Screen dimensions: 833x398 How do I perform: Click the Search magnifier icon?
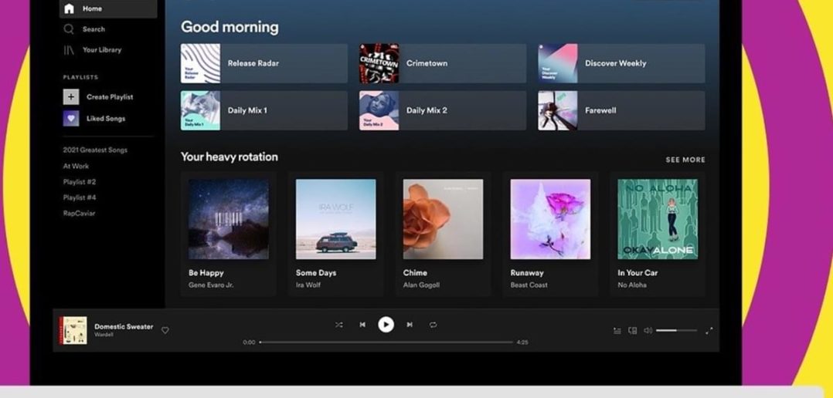[x=69, y=29]
